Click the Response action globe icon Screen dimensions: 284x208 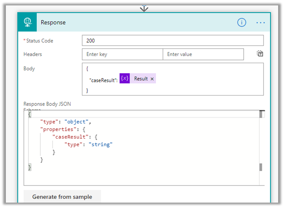[x=28, y=23]
